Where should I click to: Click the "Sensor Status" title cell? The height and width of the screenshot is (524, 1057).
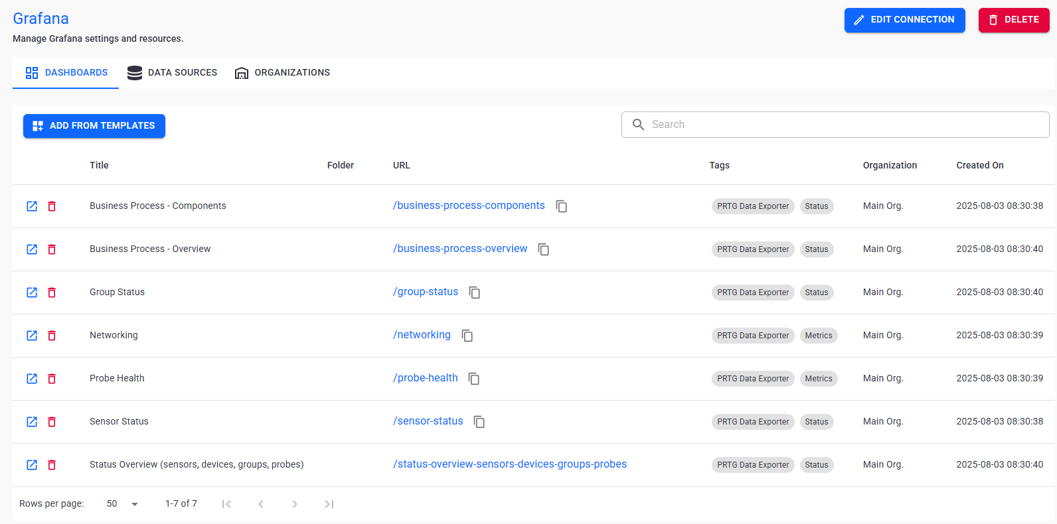tap(119, 421)
